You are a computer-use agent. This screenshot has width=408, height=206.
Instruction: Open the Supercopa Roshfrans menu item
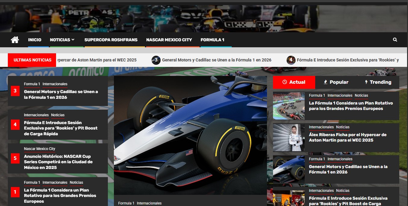111,40
